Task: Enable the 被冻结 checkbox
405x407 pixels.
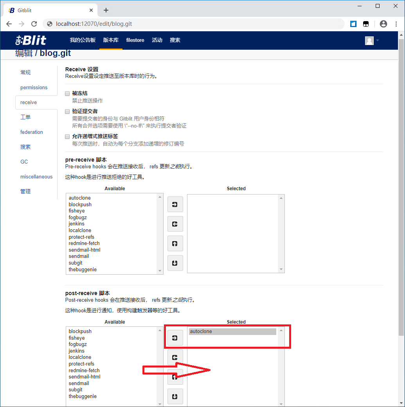Action: pos(67,94)
